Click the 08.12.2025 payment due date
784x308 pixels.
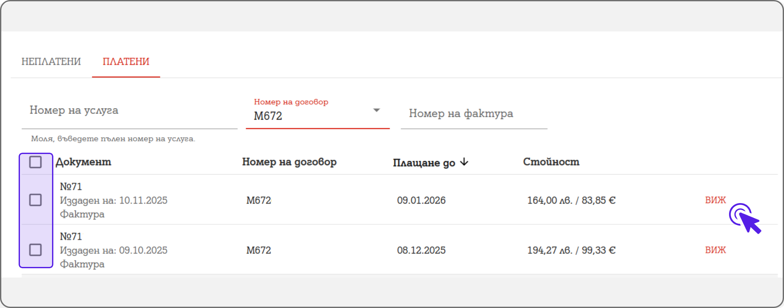tap(421, 250)
